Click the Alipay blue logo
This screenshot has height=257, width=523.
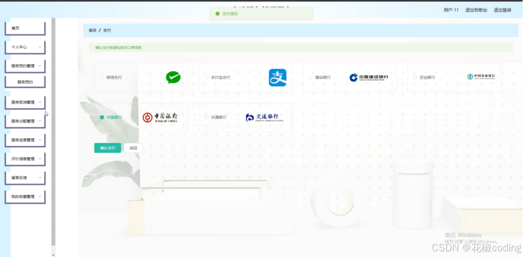(278, 77)
